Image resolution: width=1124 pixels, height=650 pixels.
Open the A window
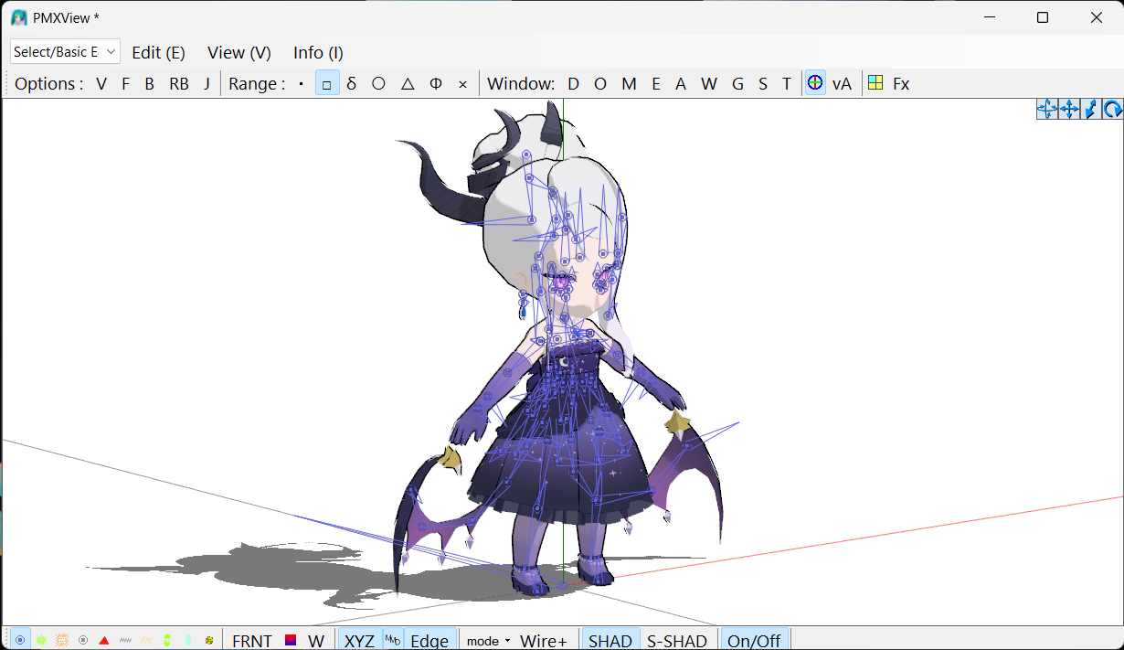pos(681,84)
